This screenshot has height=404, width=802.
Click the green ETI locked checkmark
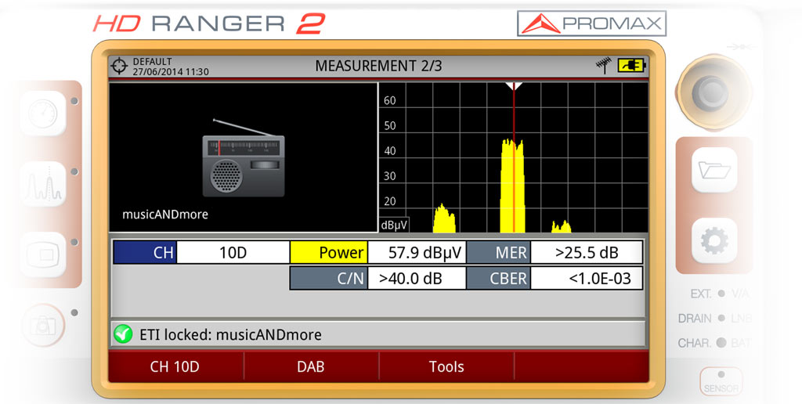(123, 334)
